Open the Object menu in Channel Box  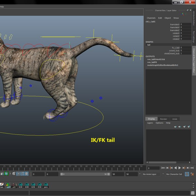coord(168,18)
